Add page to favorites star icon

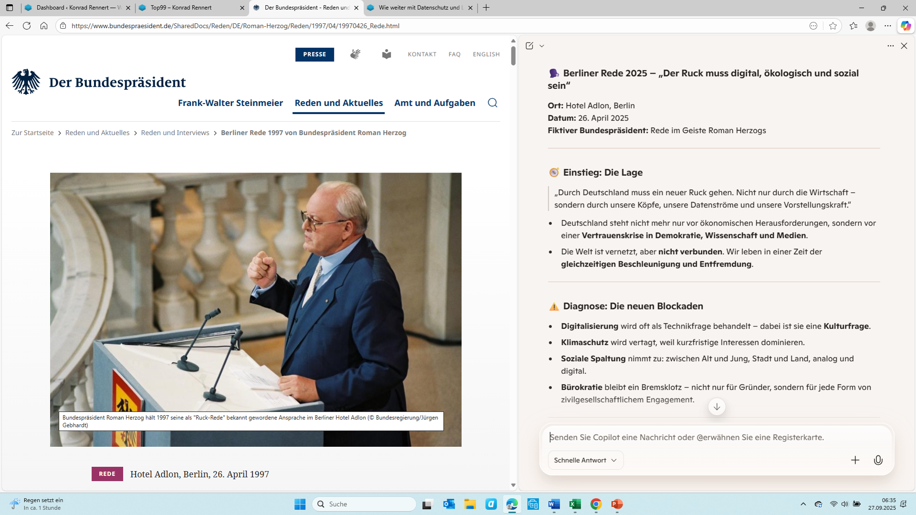[833, 26]
